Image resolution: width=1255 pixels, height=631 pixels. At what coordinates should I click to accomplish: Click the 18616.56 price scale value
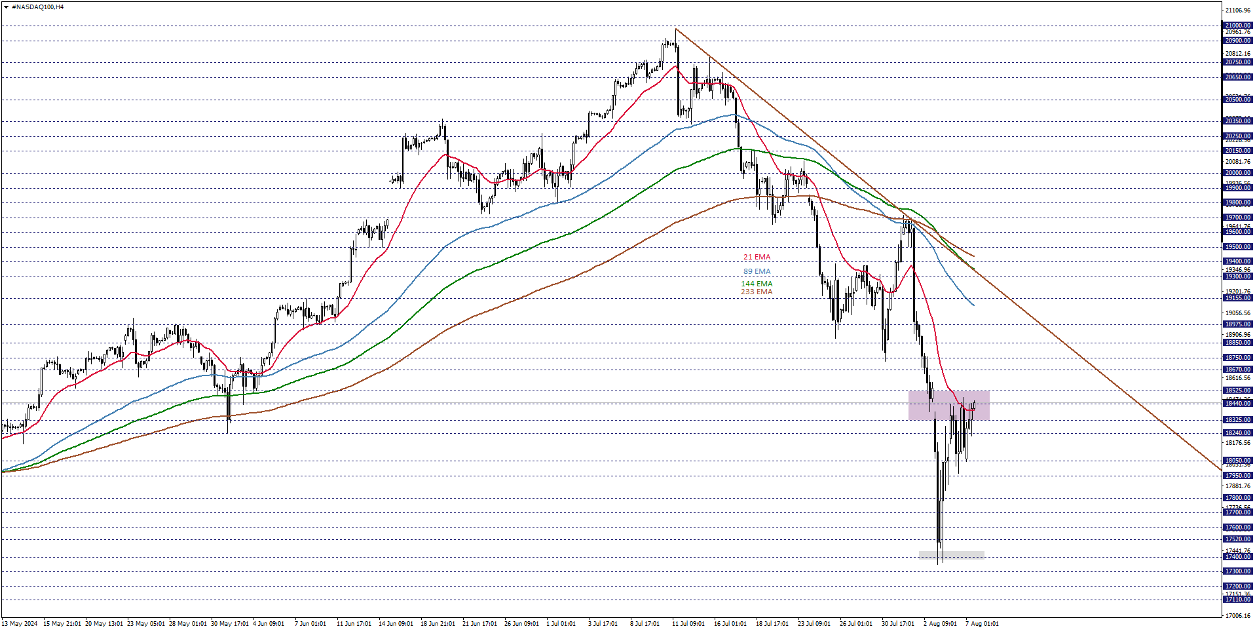pyautogui.click(x=1238, y=378)
